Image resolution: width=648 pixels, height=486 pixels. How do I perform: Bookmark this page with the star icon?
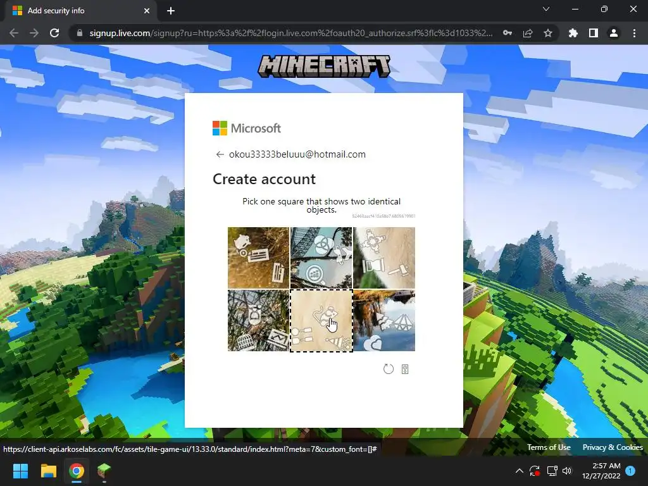pos(548,33)
